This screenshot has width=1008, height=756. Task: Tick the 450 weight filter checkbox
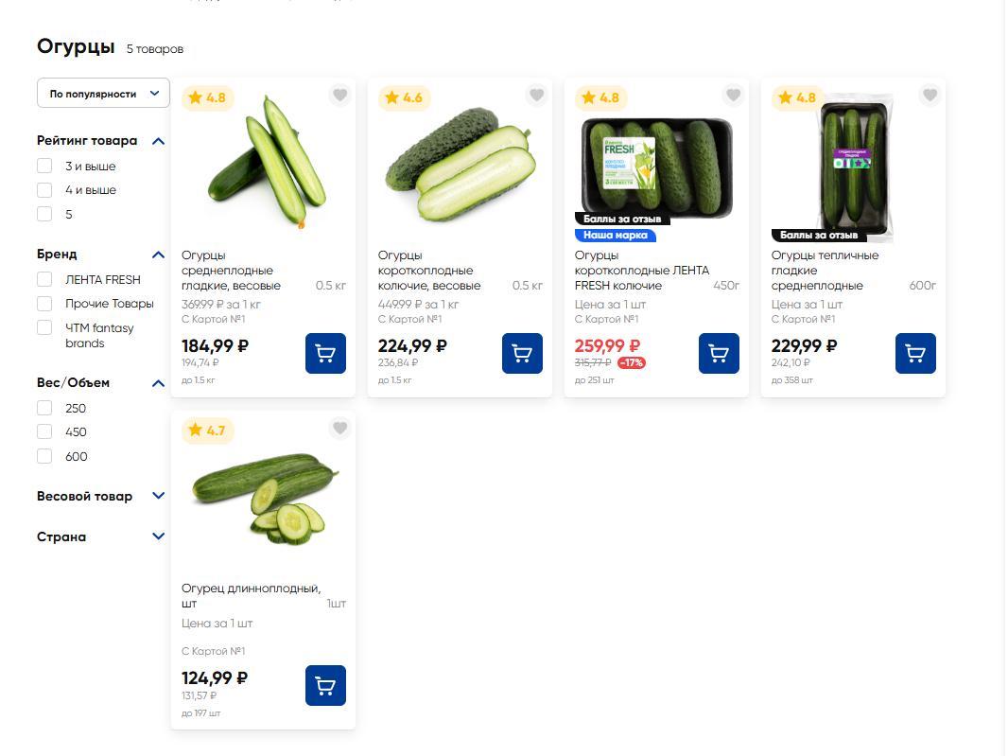point(44,432)
